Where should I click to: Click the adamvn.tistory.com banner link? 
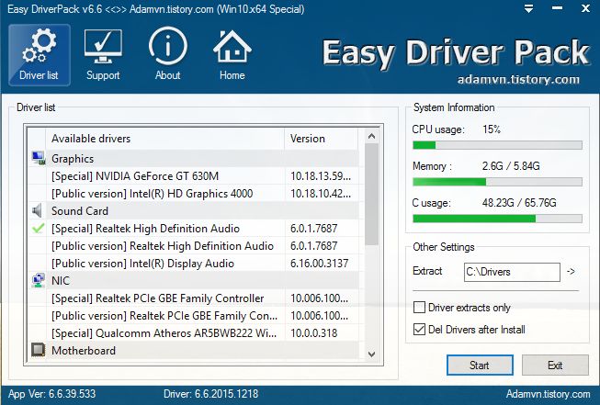(x=518, y=80)
